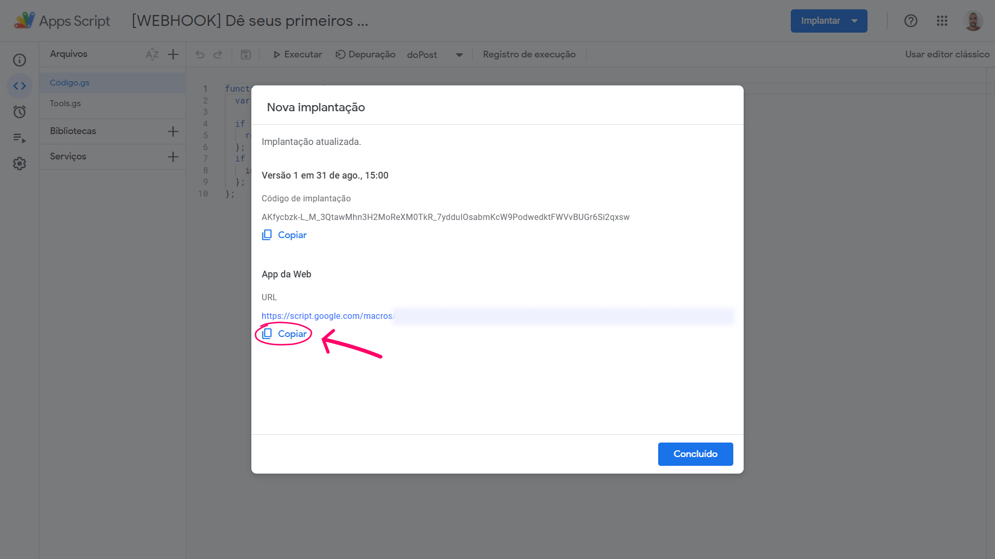Open the Triggers alarm clock icon

tap(19, 112)
